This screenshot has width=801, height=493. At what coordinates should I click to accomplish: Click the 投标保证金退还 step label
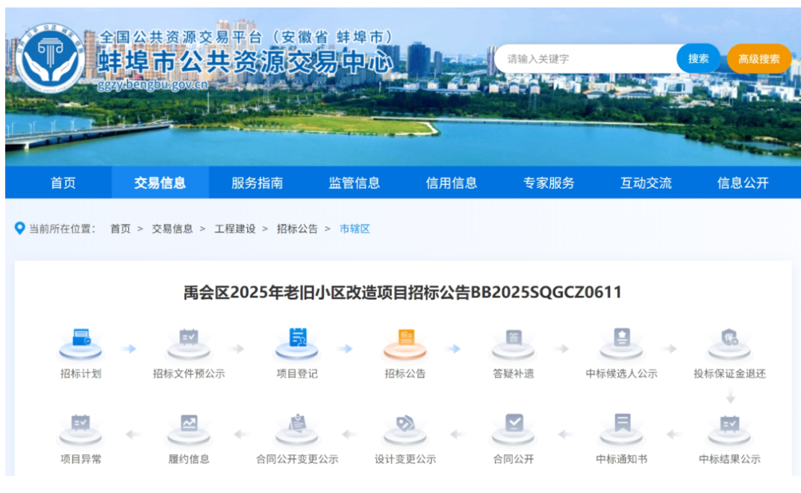pyautogui.click(x=729, y=373)
